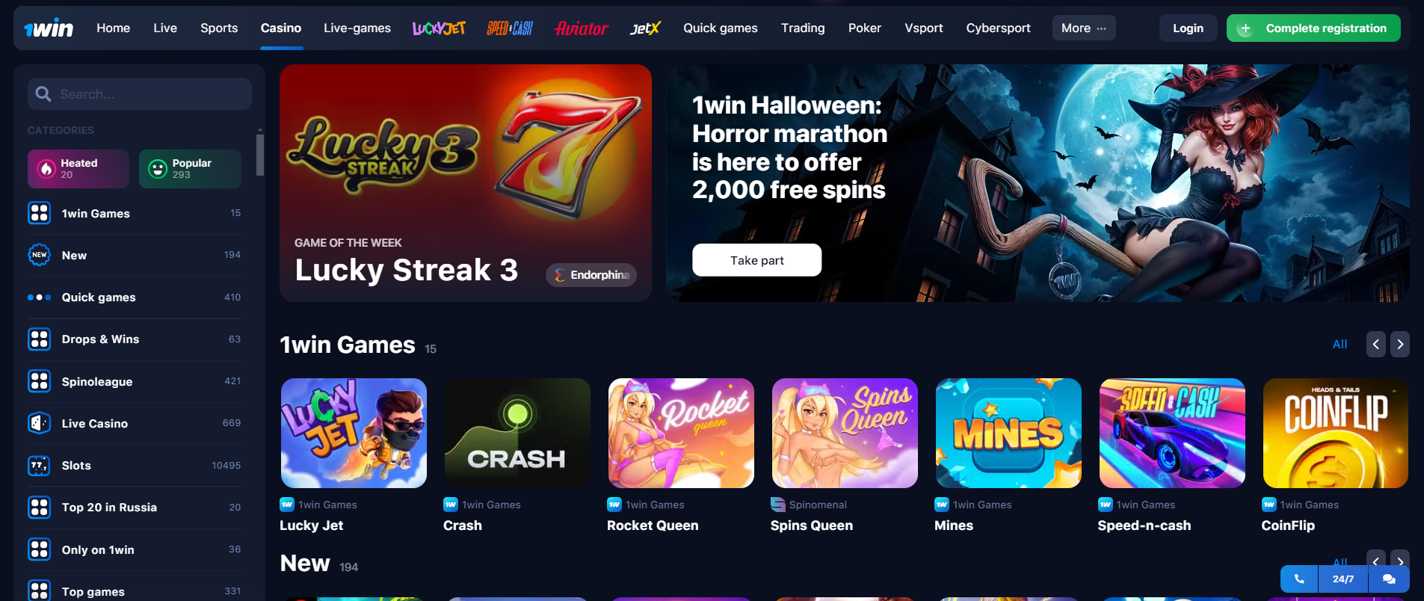Screen dimensions: 1424x601
Task: Focus the games search field
Action: [x=140, y=94]
